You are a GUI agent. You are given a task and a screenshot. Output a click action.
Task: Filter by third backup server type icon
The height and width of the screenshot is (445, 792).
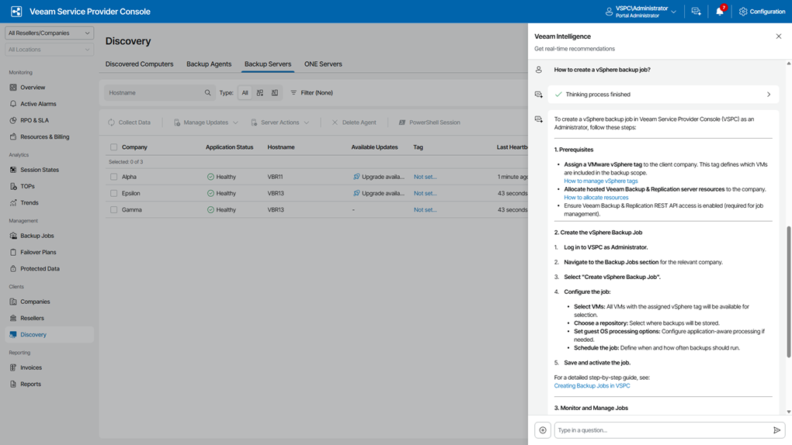[x=275, y=93]
